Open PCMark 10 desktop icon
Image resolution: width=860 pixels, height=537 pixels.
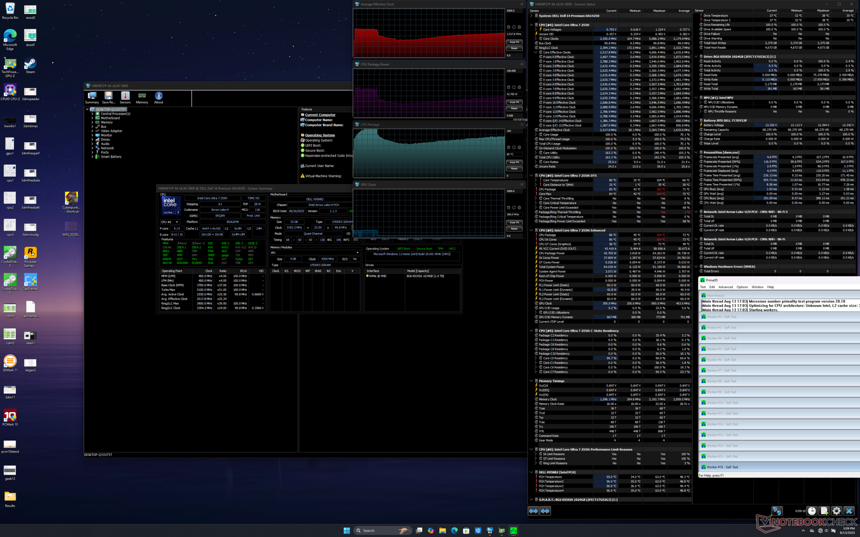[x=10, y=418]
